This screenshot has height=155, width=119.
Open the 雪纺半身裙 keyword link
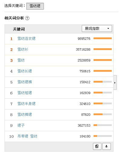tap(26, 104)
